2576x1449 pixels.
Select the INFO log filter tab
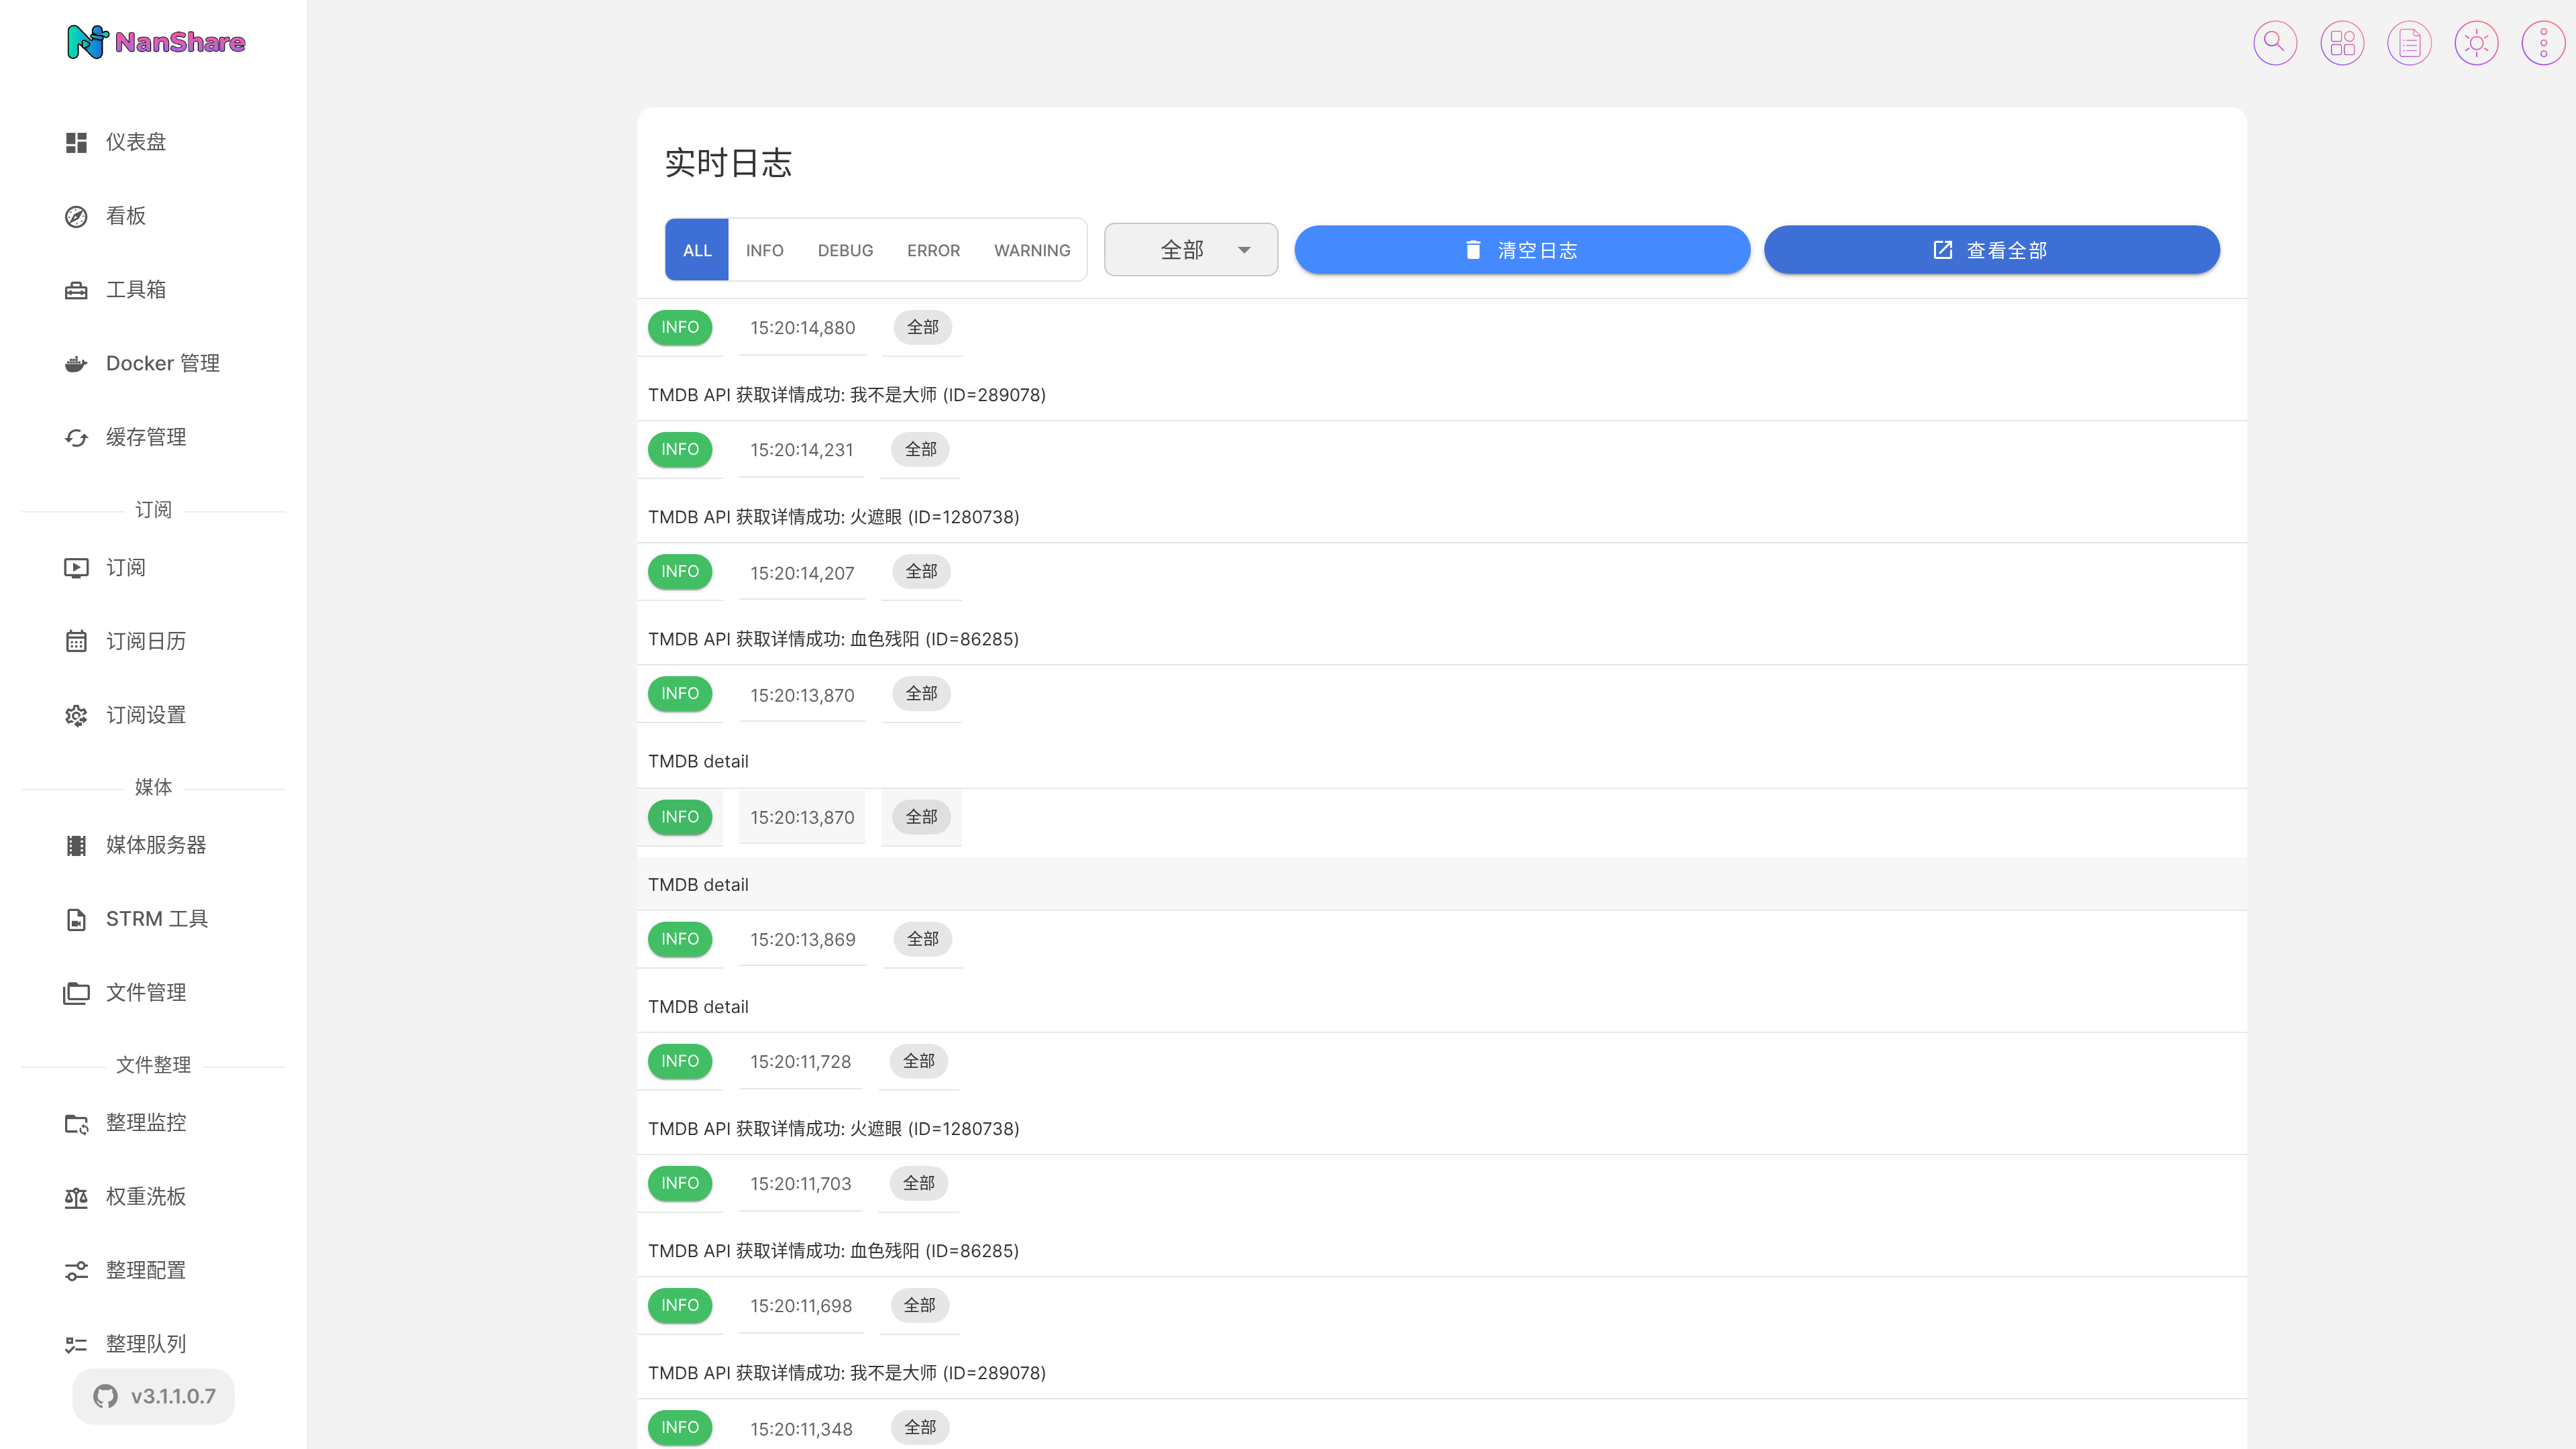point(764,250)
